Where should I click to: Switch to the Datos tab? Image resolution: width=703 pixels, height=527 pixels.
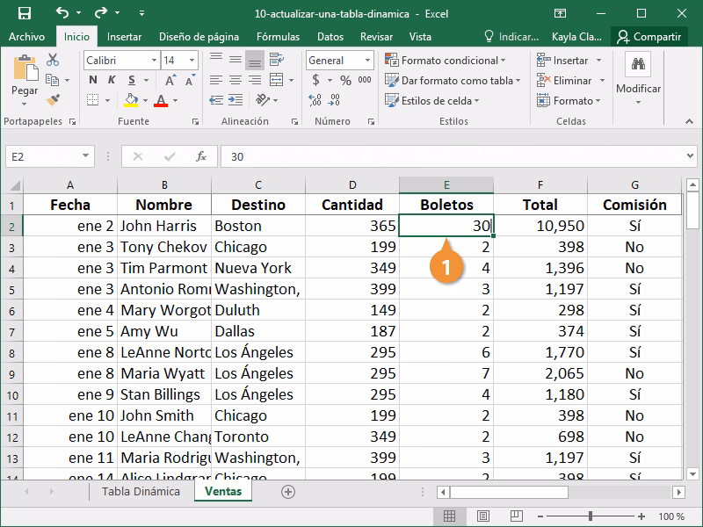[x=330, y=37]
